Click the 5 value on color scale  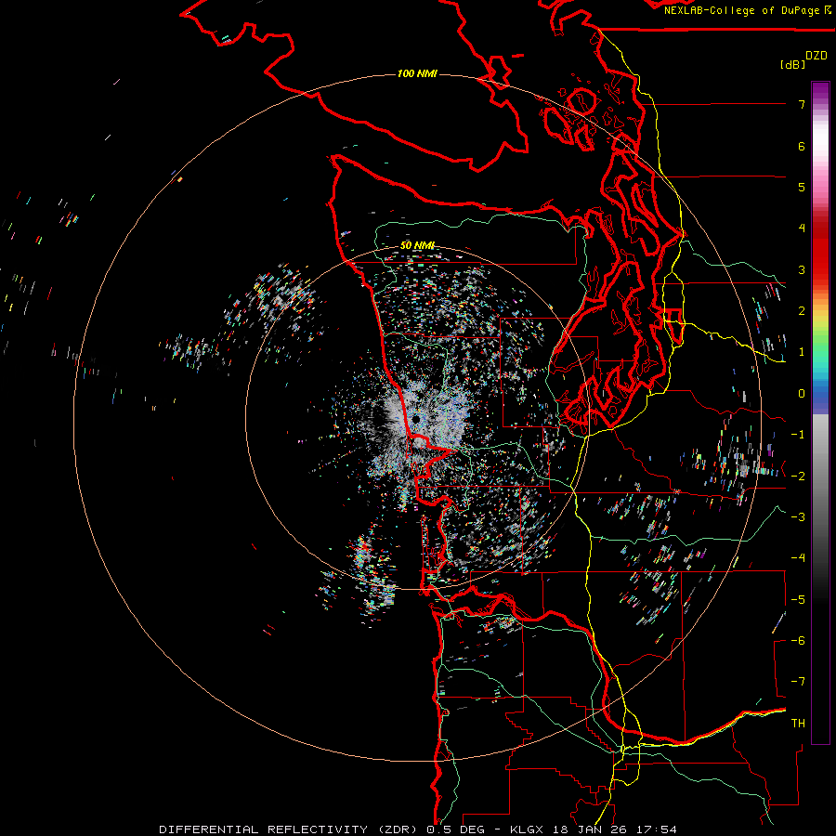click(802, 187)
